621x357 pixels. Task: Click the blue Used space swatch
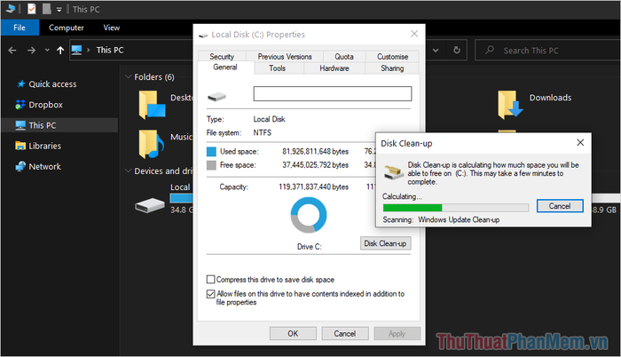[x=211, y=152]
